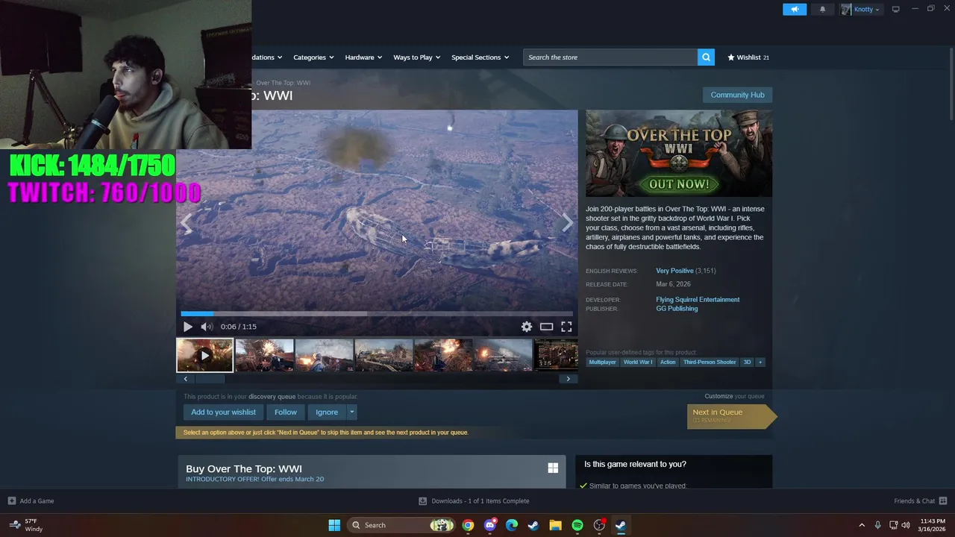Screen dimensions: 955x537
Task: Click the thumbnail strip scrollbar handle
Action: click(x=210, y=379)
